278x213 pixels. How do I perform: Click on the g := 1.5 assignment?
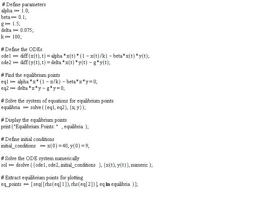click(10, 24)
